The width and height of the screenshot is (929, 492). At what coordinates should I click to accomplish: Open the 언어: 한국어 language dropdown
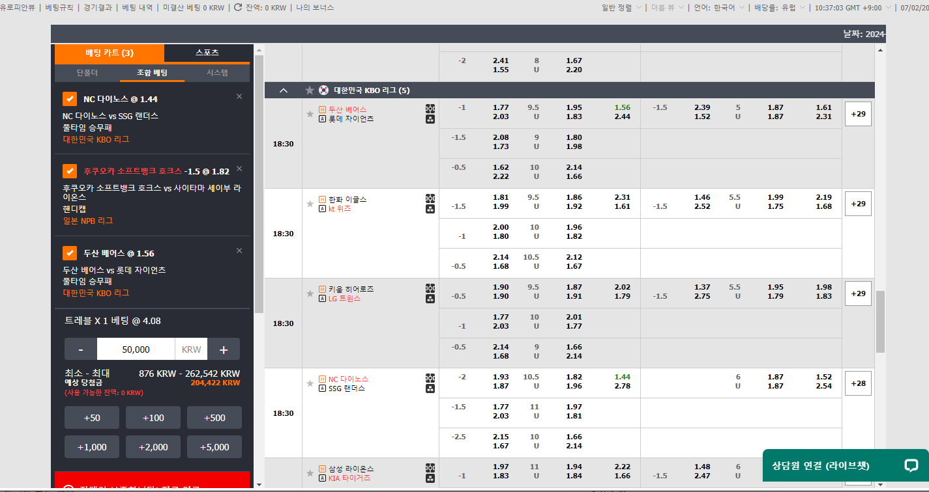[x=719, y=8]
